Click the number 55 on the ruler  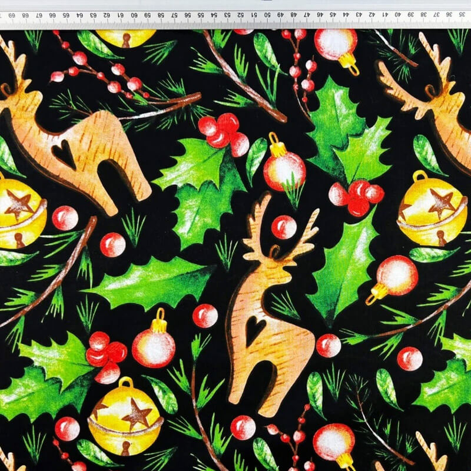201,15
